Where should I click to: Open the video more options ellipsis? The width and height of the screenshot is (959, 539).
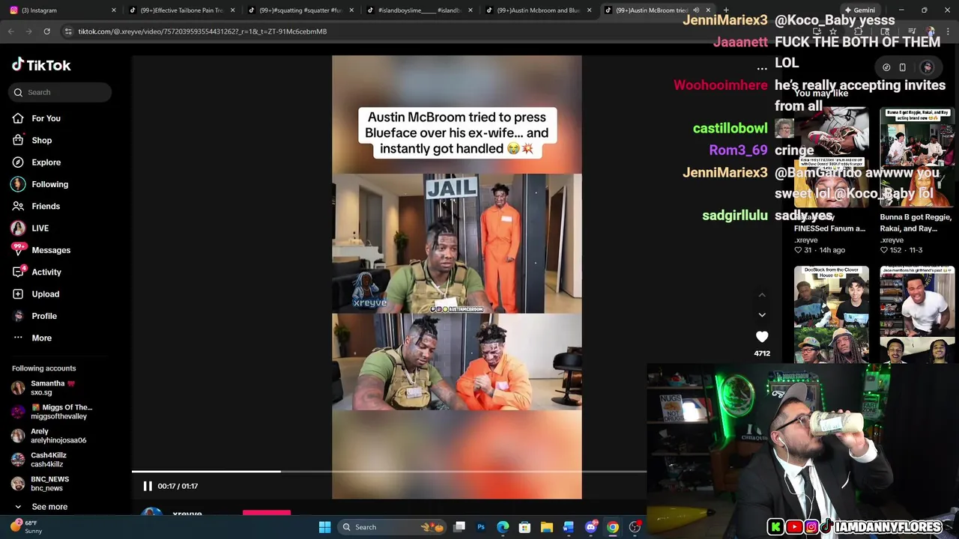(762, 68)
